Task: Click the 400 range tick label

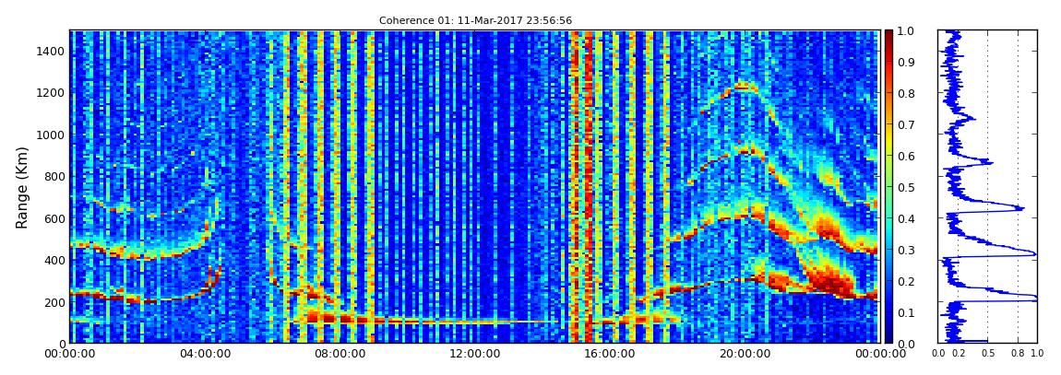Action: pyautogui.click(x=54, y=260)
